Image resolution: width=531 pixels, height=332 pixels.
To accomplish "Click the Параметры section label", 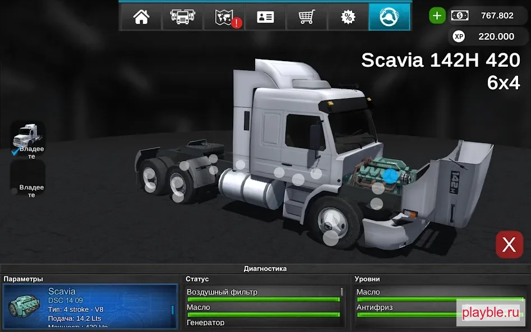I will 23,279.
